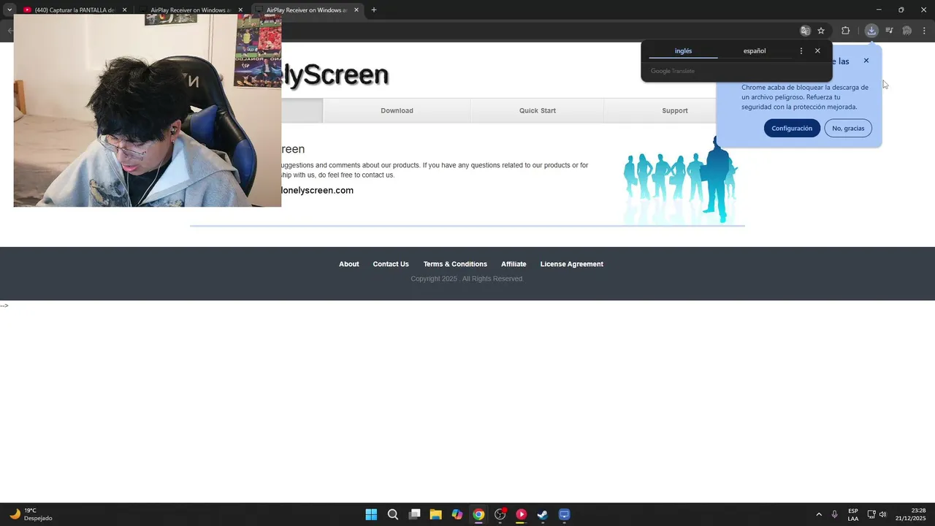This screenshot has height=526, width=935.
Task: Click the Configuración button
Action: (x=792, y=128)
